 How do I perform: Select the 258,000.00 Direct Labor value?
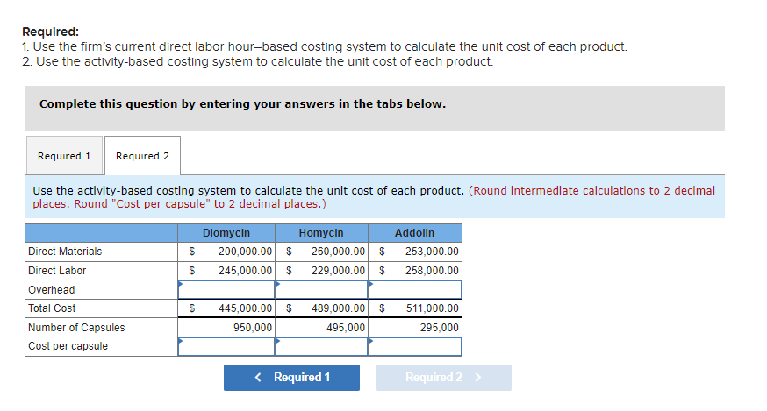click(432, 270)
